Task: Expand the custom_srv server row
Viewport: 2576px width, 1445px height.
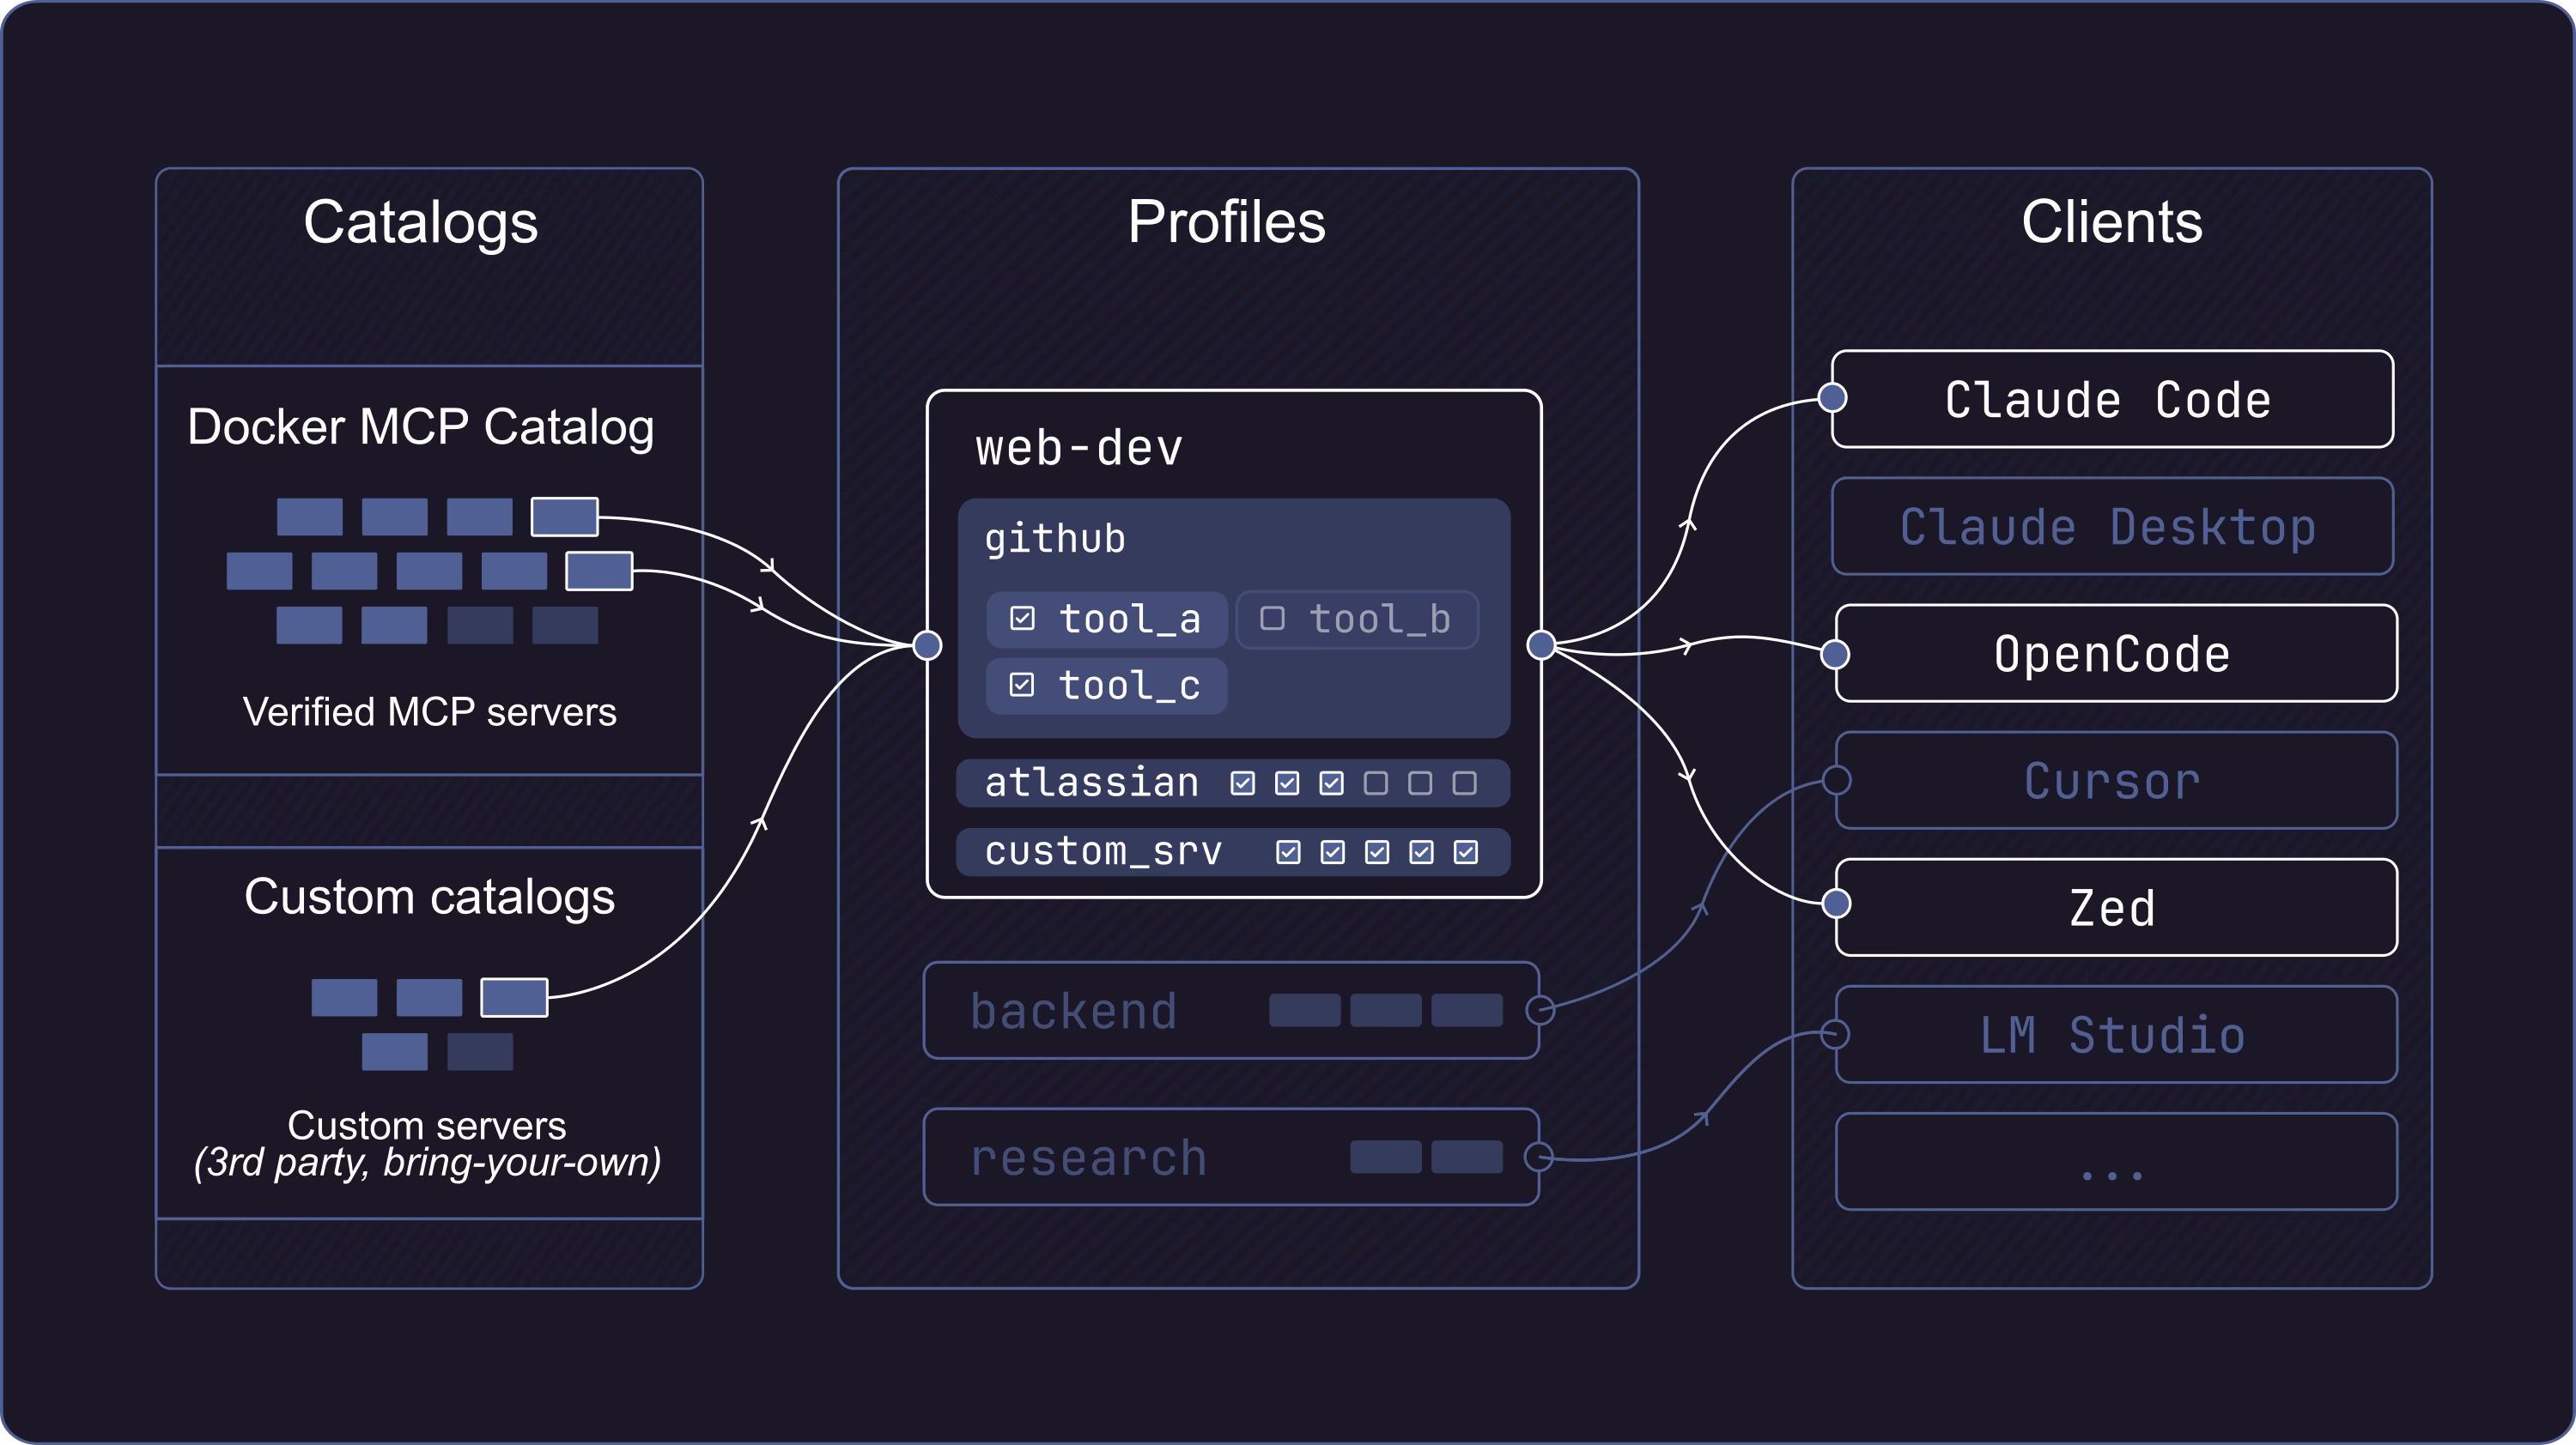Action: [x=1233, y=851]
